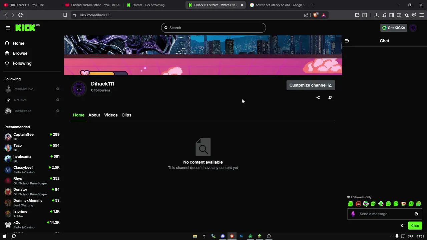Click the Kick logo
Screen dimensions: 427x240
tap(27, 28)
